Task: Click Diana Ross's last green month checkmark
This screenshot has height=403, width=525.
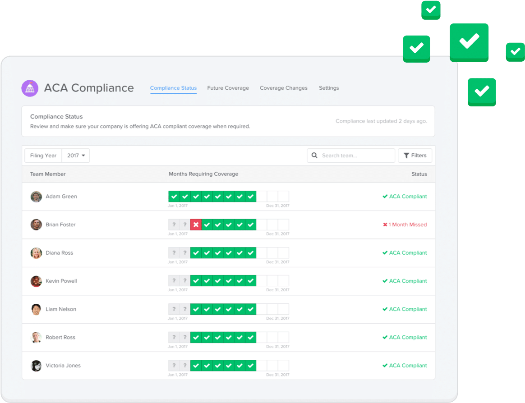Action: click(251, 253)
